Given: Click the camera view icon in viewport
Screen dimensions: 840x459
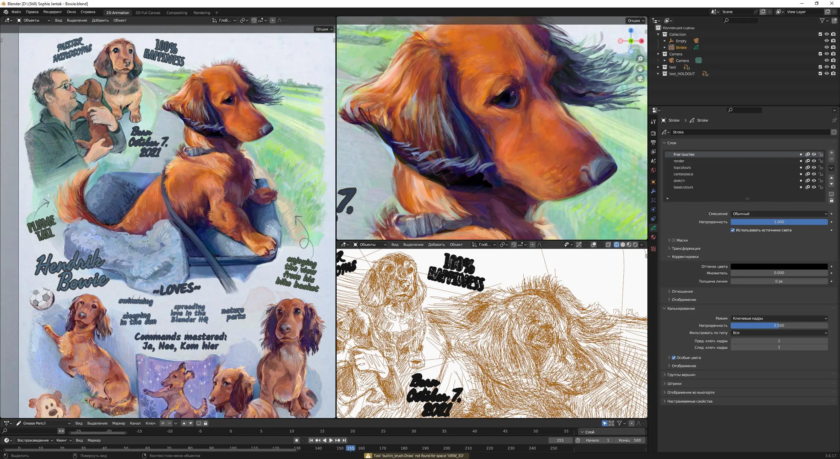Looking at the screenshot, I should pyautogui.click(x=640, y=79).
